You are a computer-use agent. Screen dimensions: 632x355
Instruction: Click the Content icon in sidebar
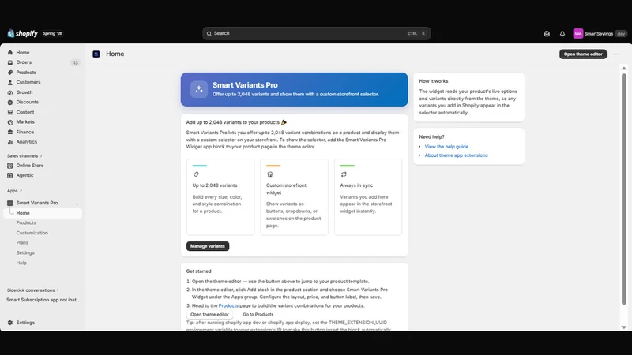[10, 112]
